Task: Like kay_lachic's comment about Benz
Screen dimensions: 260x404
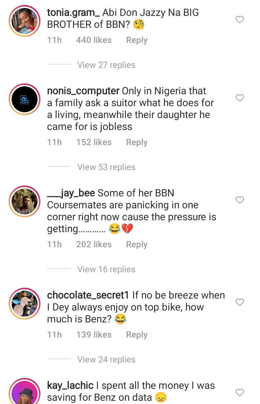Action: [240, 392]
